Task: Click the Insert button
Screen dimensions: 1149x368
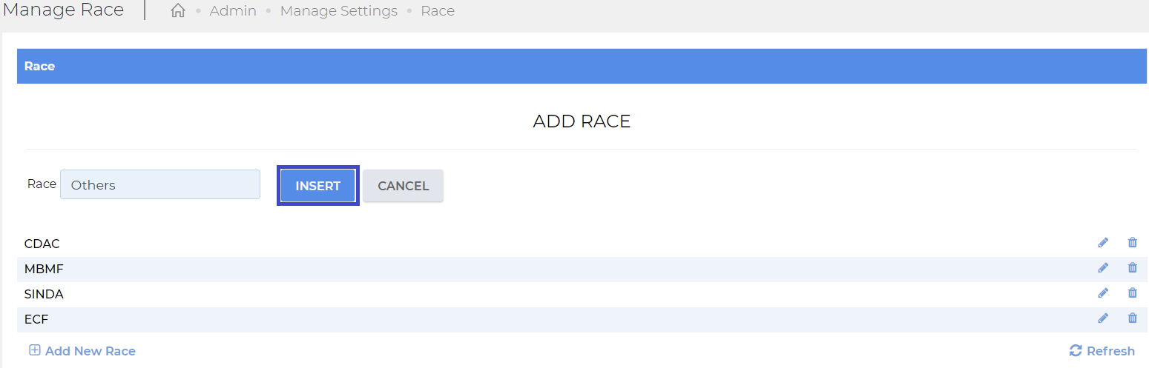Action: pos(318,186)
